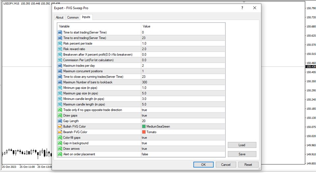Reset inputs with the Reset button
Viewport: 316px width, 173px height.
(248, 164)
